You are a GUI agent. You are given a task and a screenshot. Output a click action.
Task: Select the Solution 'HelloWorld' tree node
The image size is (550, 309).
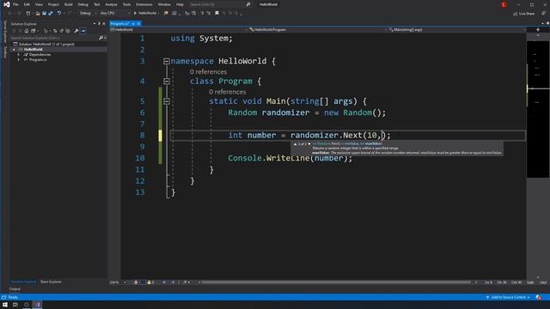coord(46,44)
